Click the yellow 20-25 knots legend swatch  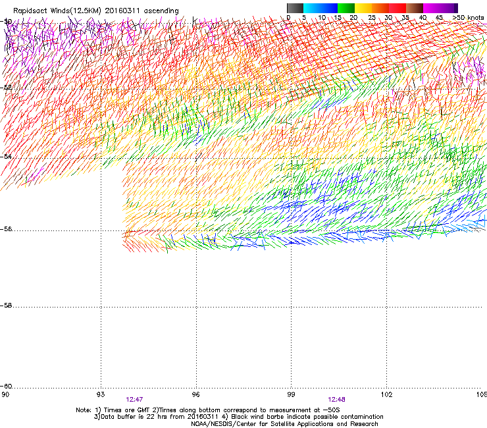[x=363, y=8]
